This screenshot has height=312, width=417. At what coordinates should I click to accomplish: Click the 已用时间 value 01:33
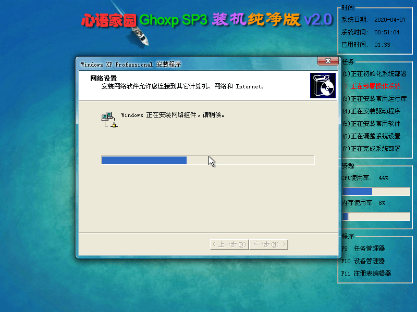(382, 45)
